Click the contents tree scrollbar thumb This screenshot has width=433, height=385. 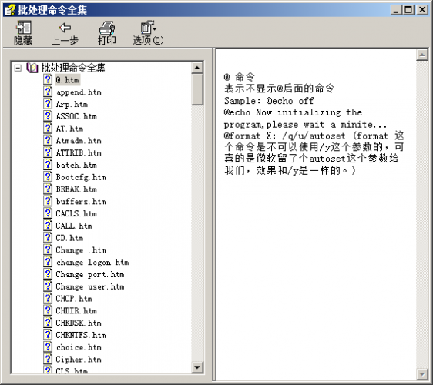pos(197,89)
